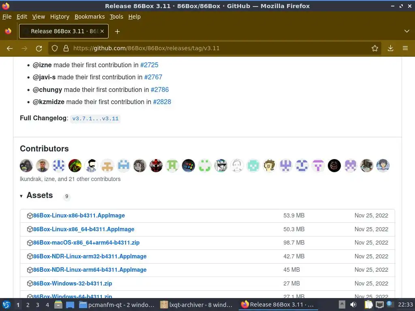Open the gray-haired man photo contributor avatar

[43, 166]
